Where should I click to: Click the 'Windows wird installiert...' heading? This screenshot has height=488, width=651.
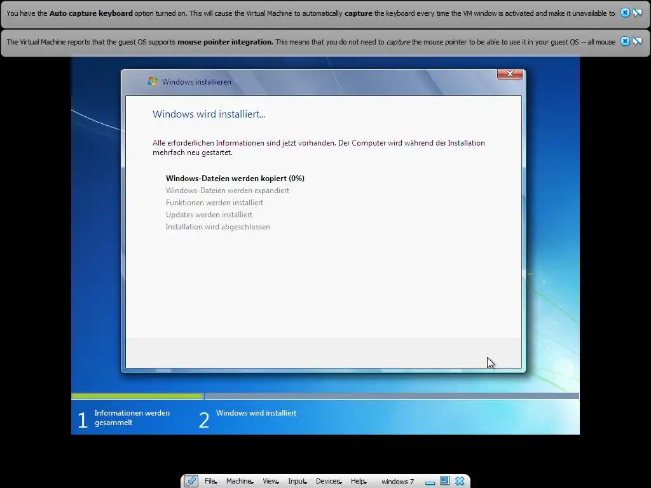point(209,114)
